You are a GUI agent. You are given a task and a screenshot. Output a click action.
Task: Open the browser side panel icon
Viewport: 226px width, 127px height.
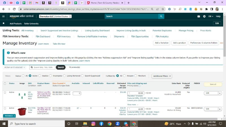212,9
